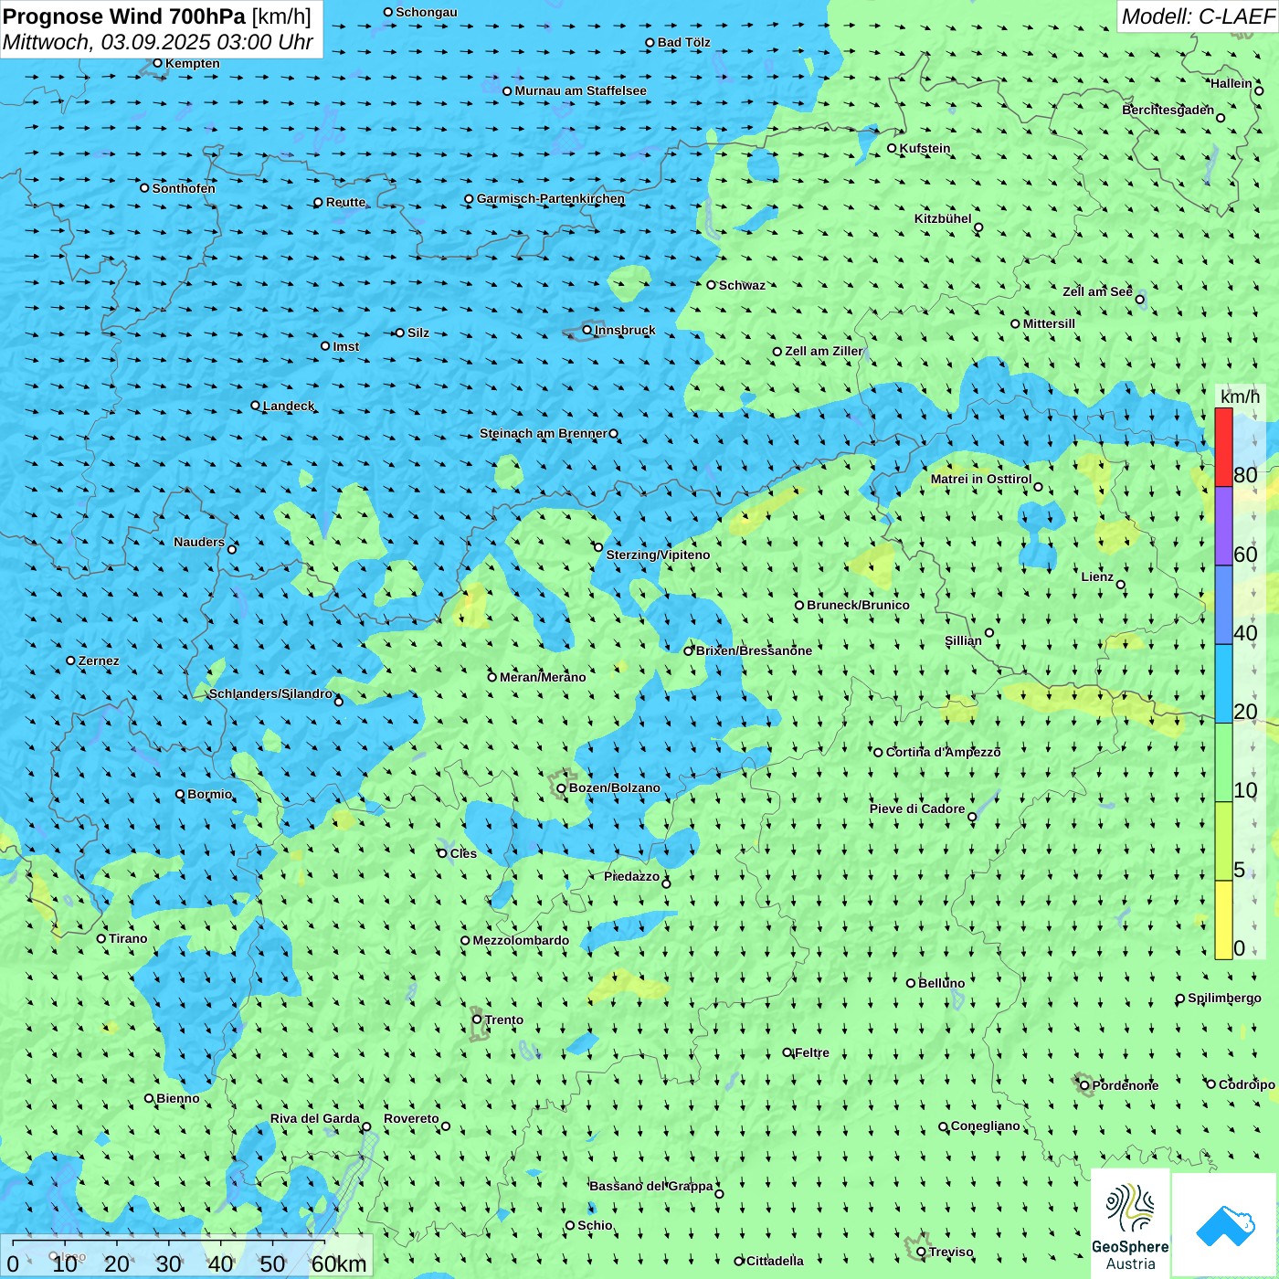This screenshot has width=1279, height=1279.
Task: Click the Bormio location dot
Action: [x=180, y=794]
